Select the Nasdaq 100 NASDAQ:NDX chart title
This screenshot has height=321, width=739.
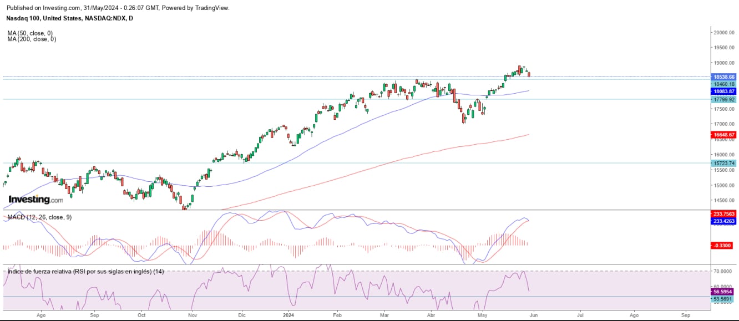70,18
